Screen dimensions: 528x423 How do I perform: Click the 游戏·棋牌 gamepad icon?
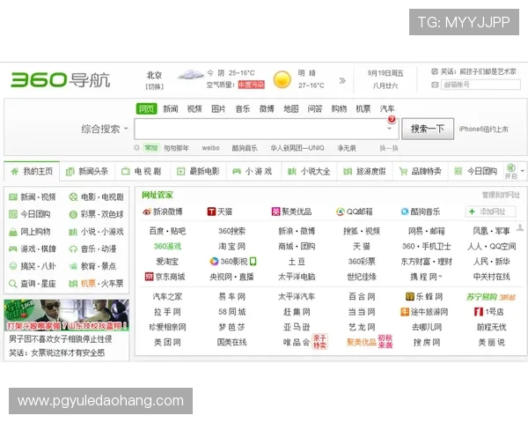pos(13,249)
